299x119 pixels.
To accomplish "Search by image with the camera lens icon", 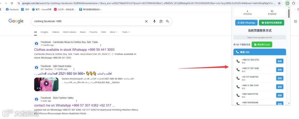I will tap(161, 21).
